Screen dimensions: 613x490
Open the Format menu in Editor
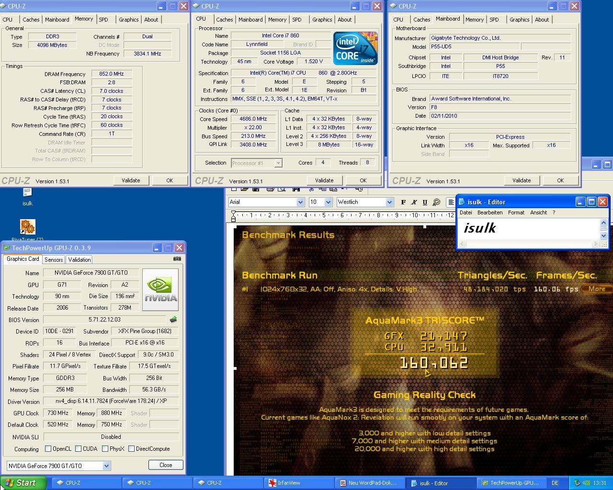516,212
